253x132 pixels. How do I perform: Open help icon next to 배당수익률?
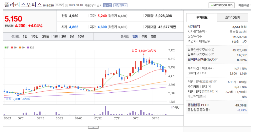click(x=204, y=96)
